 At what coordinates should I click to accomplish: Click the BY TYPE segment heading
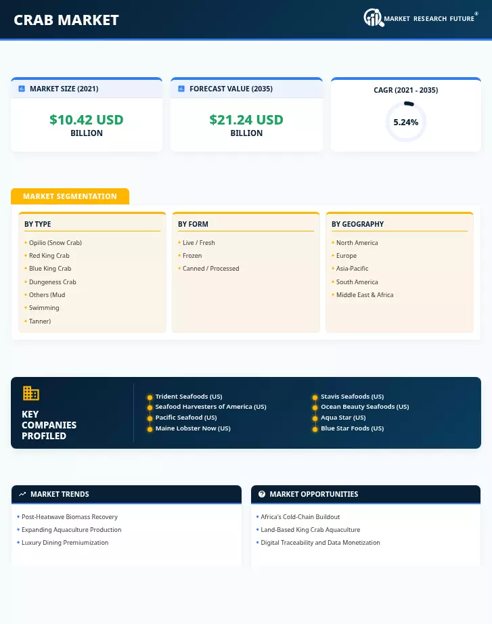(38, 224)
